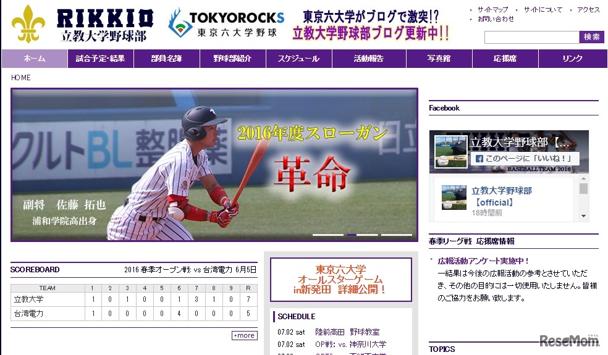Click the SCOREBOARD section heading
608x355 pixels.
tap(35, 270)
